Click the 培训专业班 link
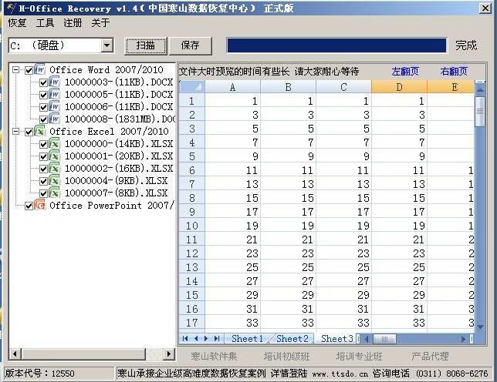 359,357
